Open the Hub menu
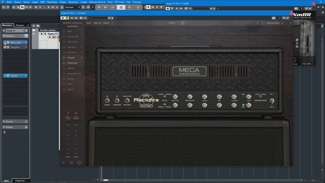 pos(128,2)
